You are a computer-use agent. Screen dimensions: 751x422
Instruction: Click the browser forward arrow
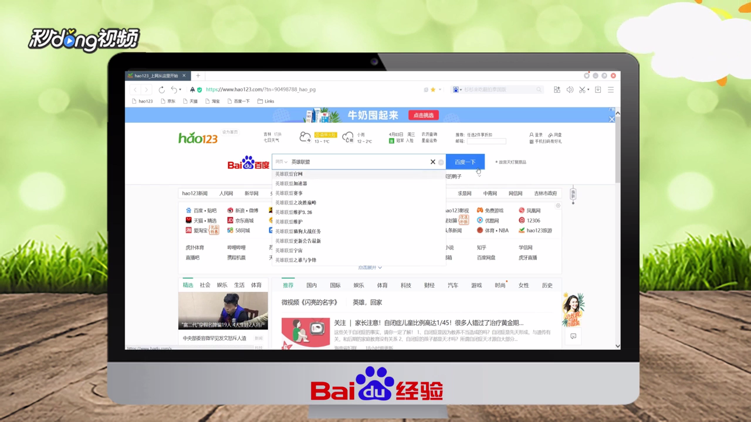(146, 90)
